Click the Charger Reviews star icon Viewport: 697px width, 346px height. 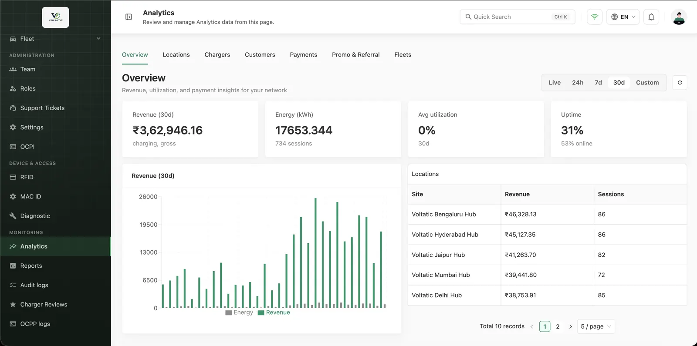tap(13, 305)
